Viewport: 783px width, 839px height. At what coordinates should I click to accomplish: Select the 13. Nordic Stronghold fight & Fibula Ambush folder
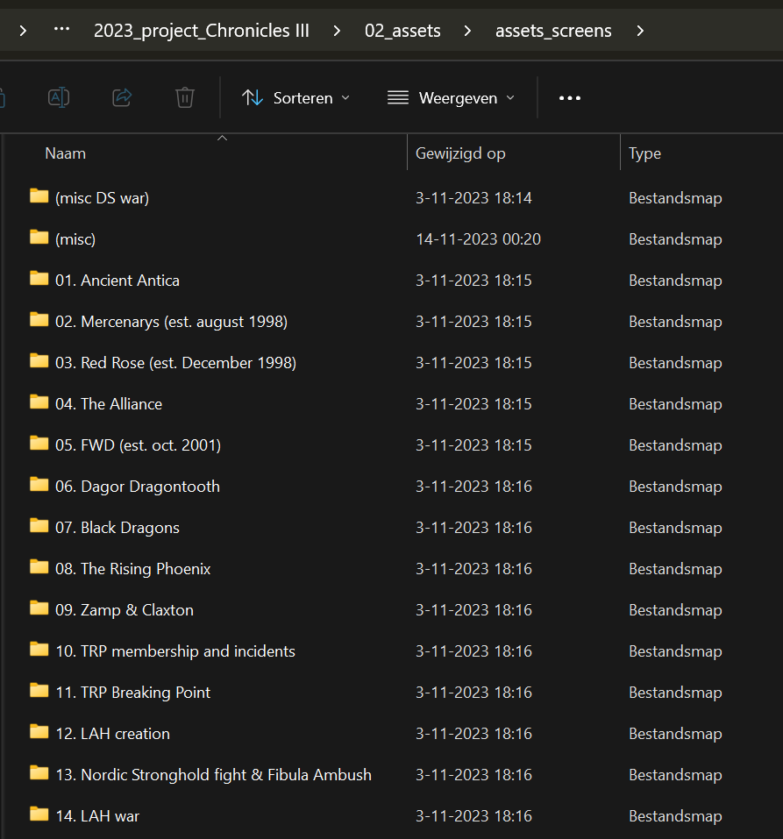click(x=213, y=775)
